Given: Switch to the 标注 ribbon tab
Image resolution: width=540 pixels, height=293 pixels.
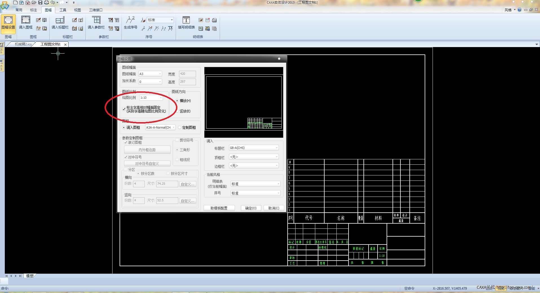Looking at the screenshot, I should click(x=34, y=10).
